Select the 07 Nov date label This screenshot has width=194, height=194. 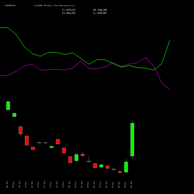(x=13, y=184)
